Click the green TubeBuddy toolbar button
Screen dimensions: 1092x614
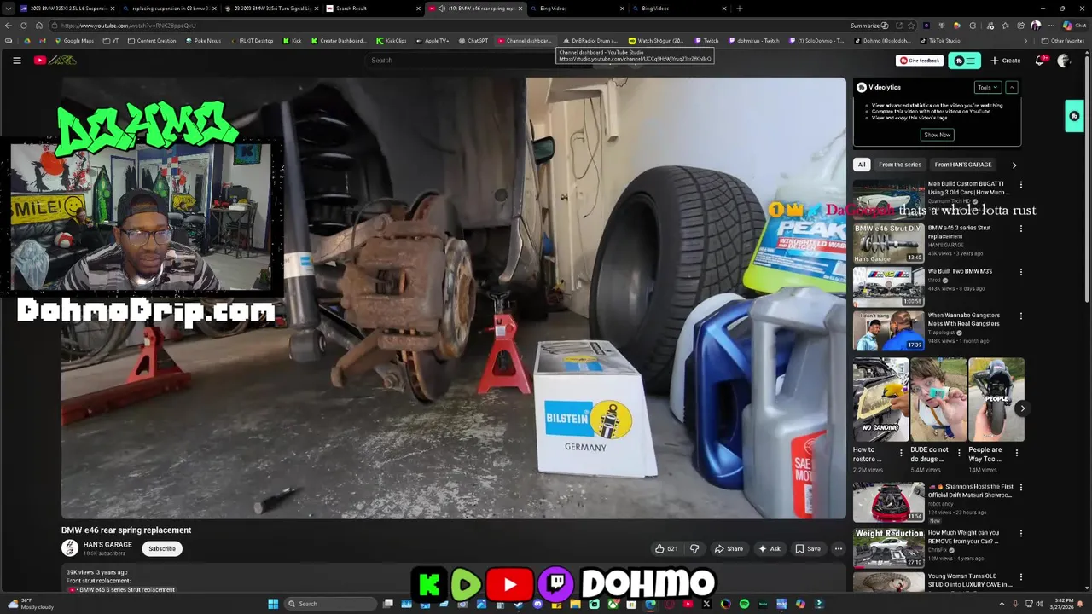965,61
